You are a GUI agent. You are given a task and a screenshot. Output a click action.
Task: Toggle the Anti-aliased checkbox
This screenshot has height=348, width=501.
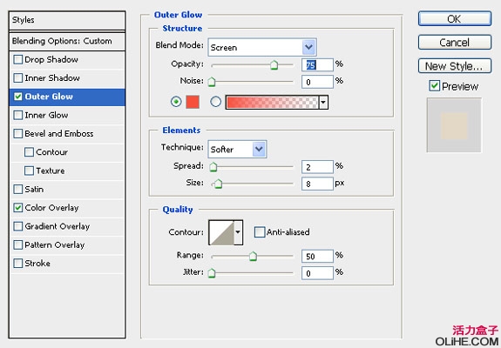click(x=260, y=232)
